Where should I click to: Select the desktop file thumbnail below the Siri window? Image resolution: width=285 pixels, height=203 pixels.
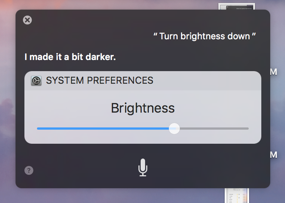(237, 196)
